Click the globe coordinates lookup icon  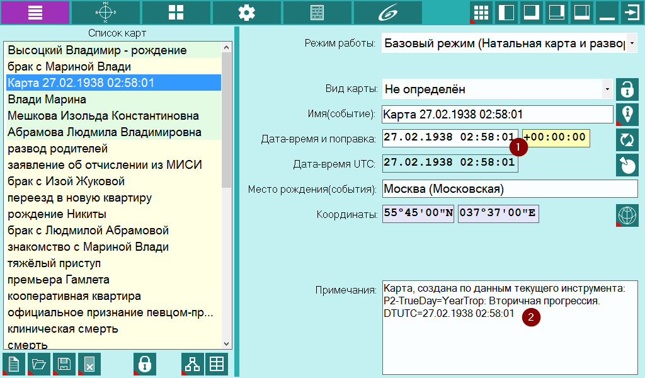pos(627,215)
